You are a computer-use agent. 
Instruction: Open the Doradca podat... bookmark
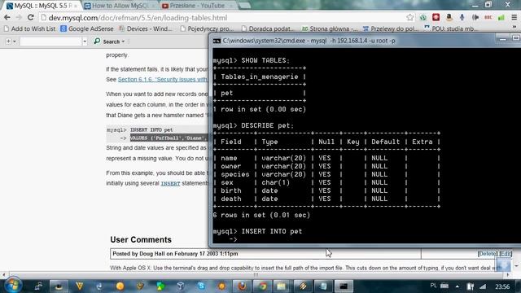pyautogui.click(x=268, y=29)
